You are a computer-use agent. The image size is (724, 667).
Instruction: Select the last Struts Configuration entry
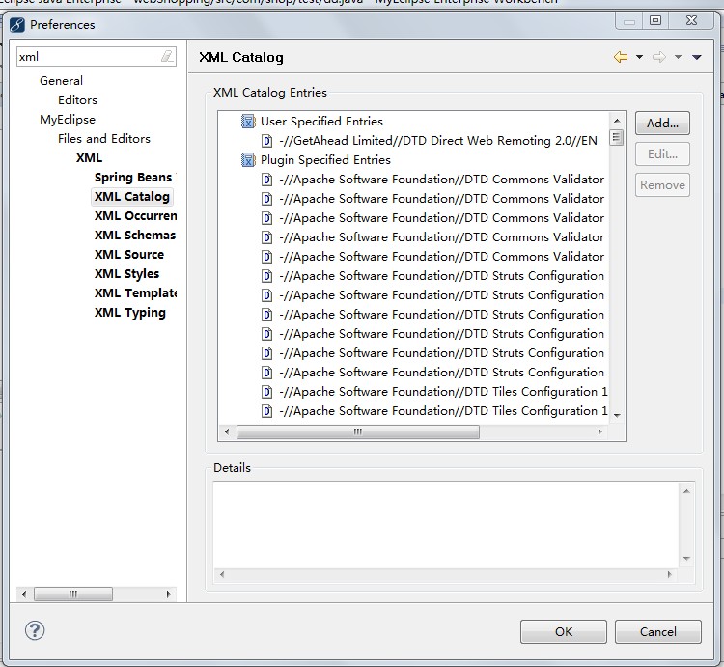point(441,373)
